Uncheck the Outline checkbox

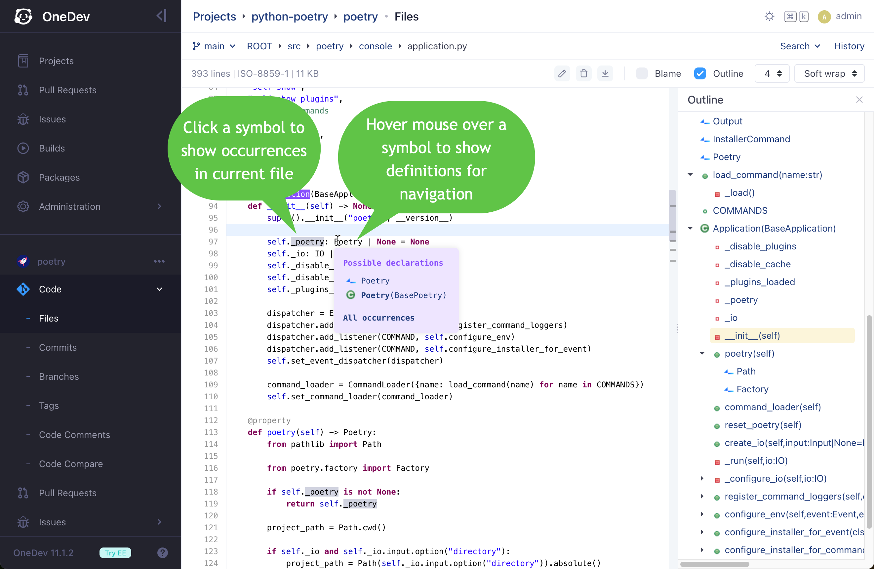700,73
